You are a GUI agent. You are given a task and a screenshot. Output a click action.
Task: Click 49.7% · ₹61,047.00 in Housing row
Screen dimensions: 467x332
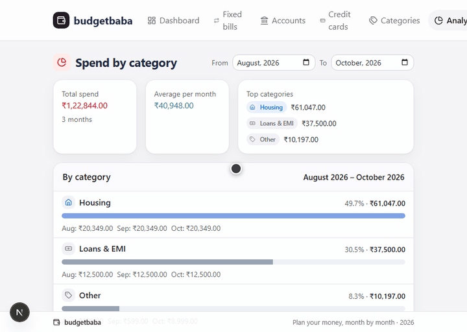(375, 204)
